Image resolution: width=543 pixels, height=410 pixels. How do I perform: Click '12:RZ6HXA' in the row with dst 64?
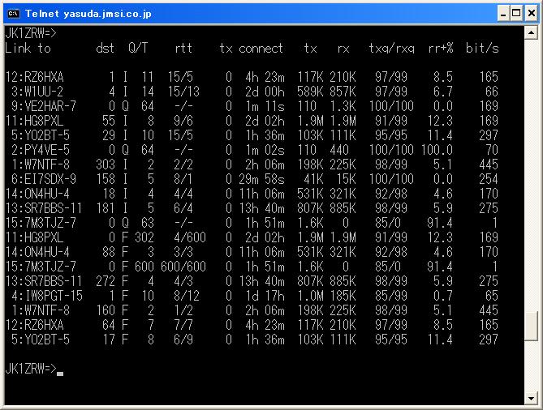[x=34, y=325]
